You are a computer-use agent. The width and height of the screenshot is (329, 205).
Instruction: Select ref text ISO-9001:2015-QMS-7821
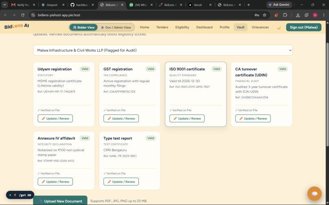(192, 87)
